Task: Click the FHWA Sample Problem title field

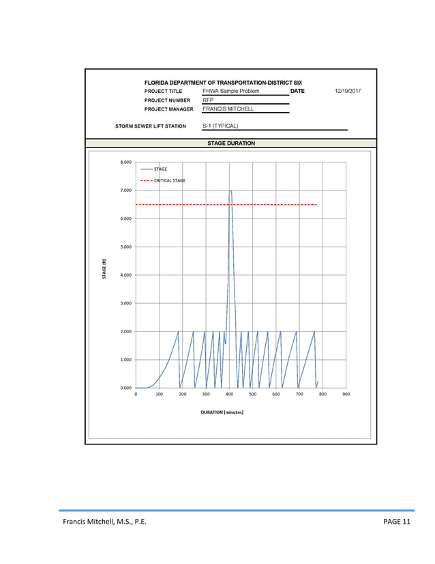Action: click(245, 91)
